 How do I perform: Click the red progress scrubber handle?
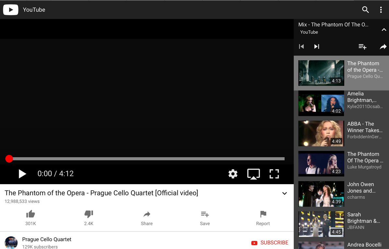(9, 159)
